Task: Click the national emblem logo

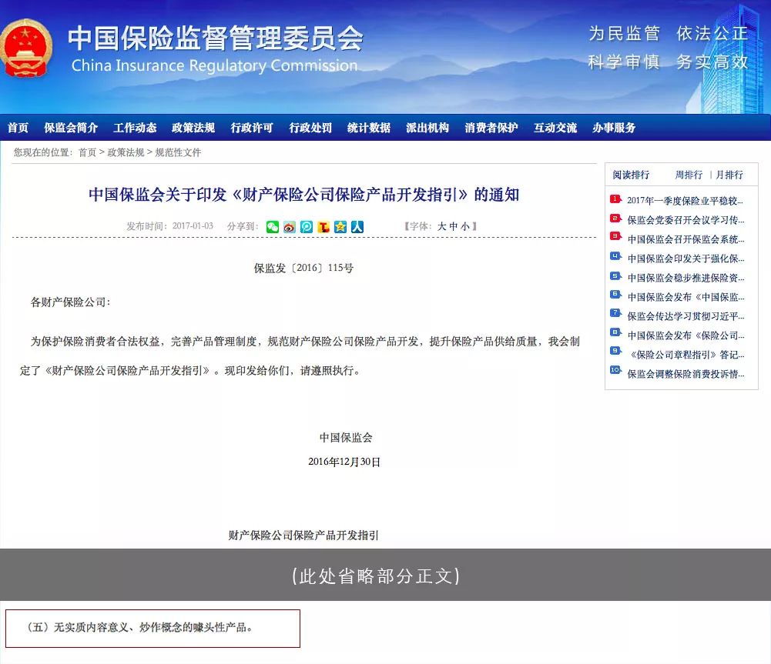Action: click(x=25, y=48)
